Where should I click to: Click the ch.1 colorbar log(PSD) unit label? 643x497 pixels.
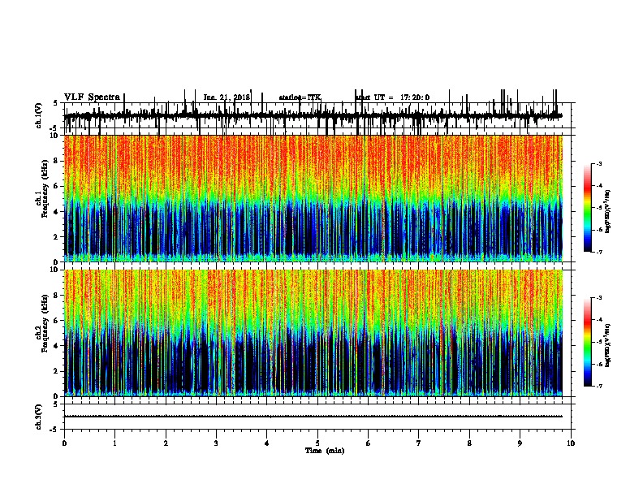[x=607, y=211]
